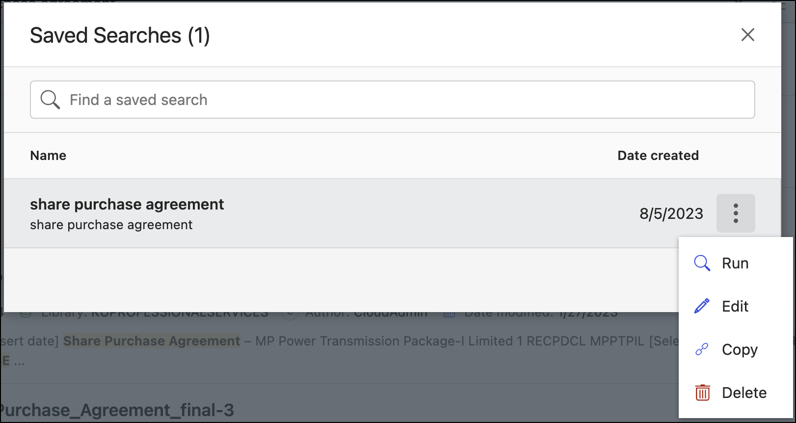Click the Name column header

(48, 156)
